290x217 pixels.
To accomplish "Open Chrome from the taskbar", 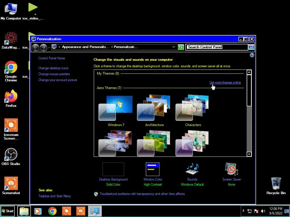I will (x=52, y=211).
